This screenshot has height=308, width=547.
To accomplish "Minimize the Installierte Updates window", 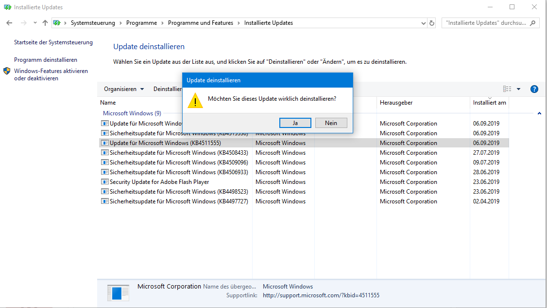I will pos(490,7).
